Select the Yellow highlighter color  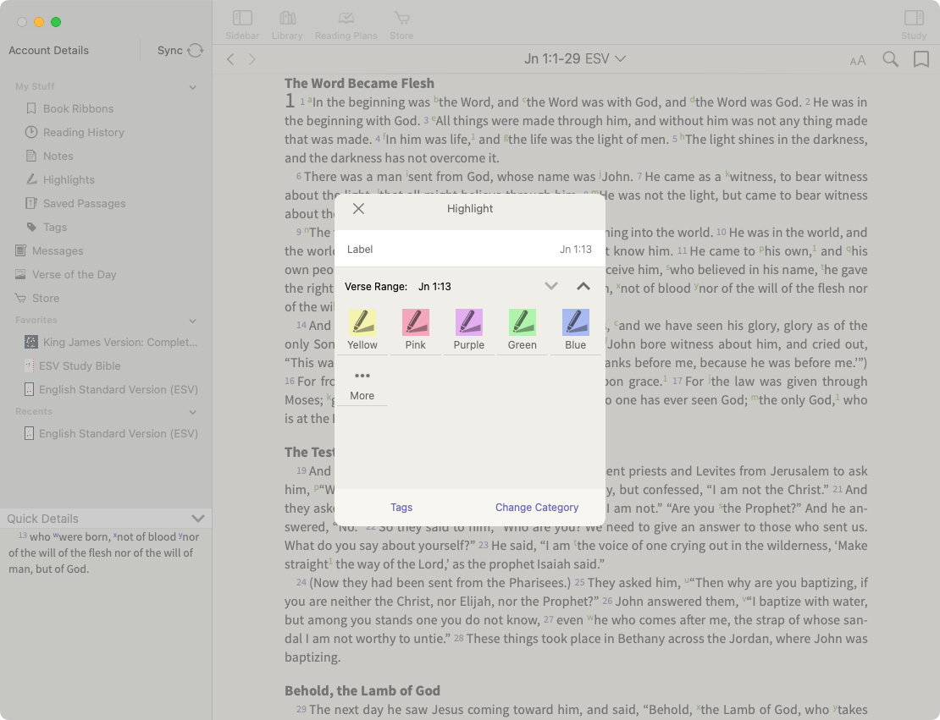pyautogui.click(x=362, y=323)
